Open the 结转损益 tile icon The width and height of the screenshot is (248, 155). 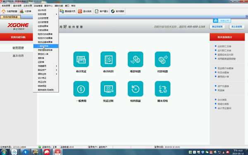(136, 89)
